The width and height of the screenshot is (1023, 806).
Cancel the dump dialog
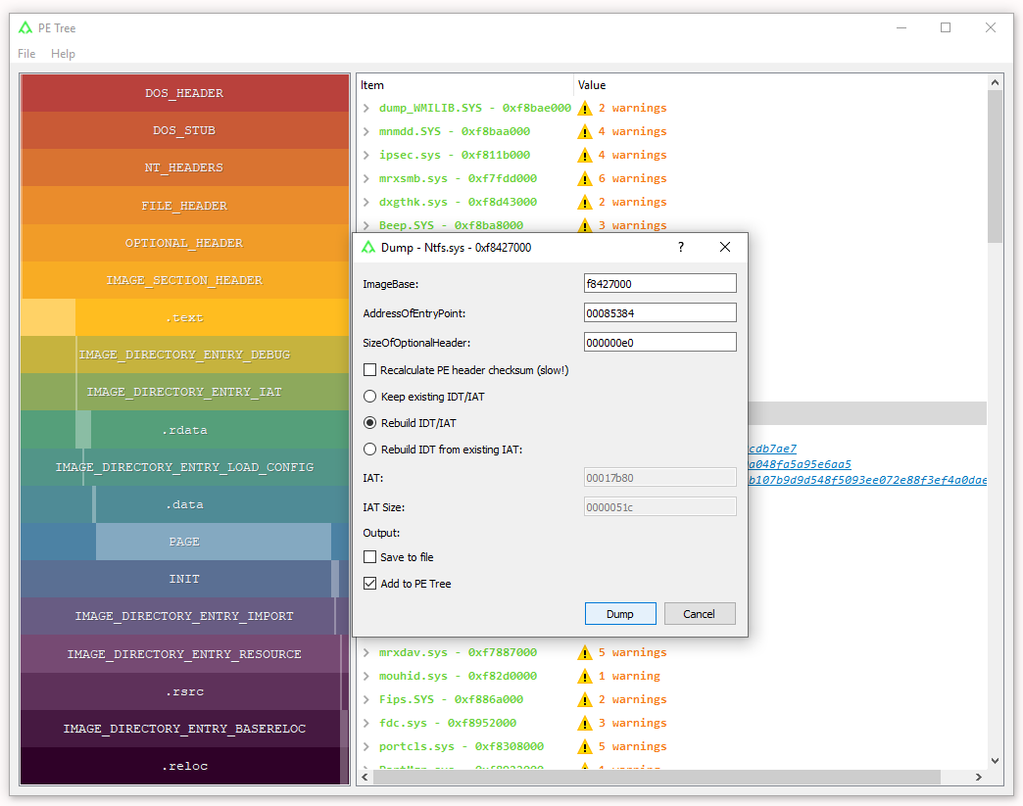[x=700, y=614]
